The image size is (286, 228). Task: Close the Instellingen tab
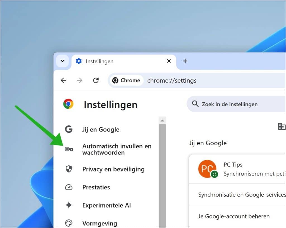[169, 61]
